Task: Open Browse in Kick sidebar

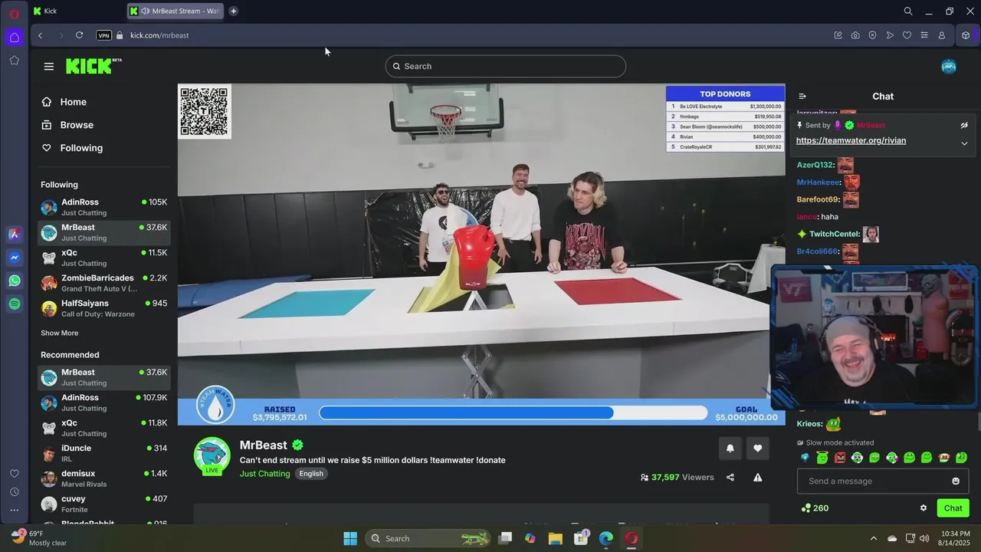Action: point(67,125)
